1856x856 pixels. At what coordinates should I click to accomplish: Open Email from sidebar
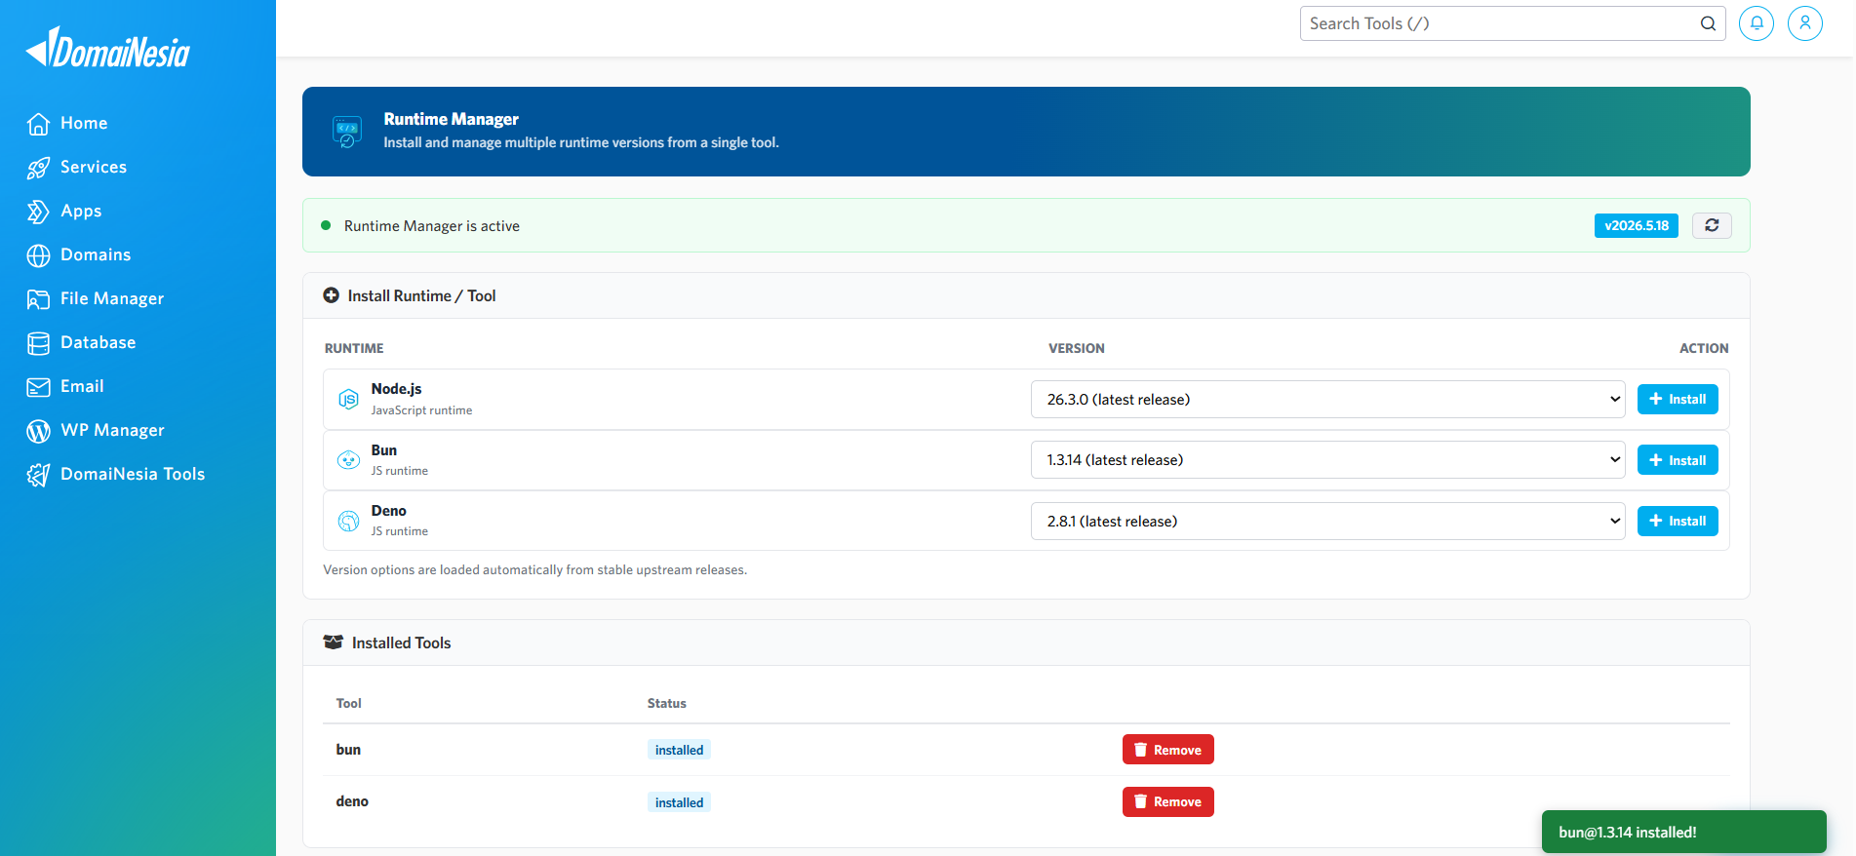coord(82,387)
